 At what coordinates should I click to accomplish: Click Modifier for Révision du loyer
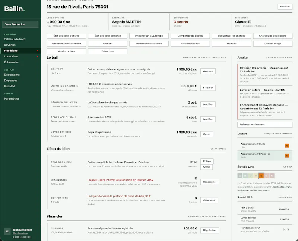pyautogui.click(x=208, y=104)
